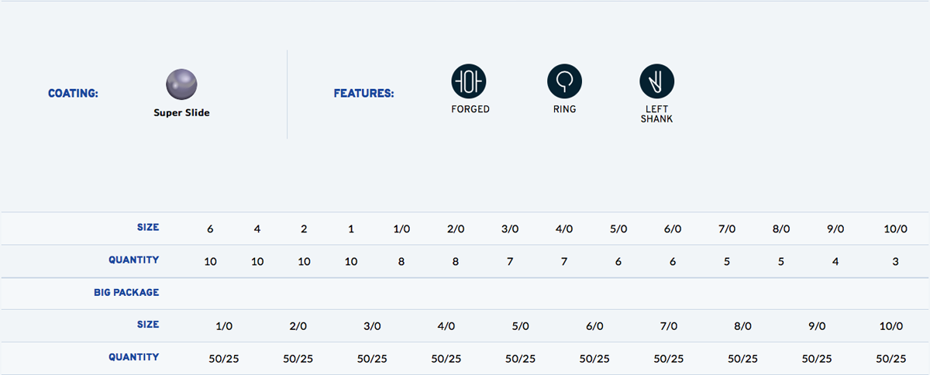Click 50/25 quantity under big package 1/0

224,359
